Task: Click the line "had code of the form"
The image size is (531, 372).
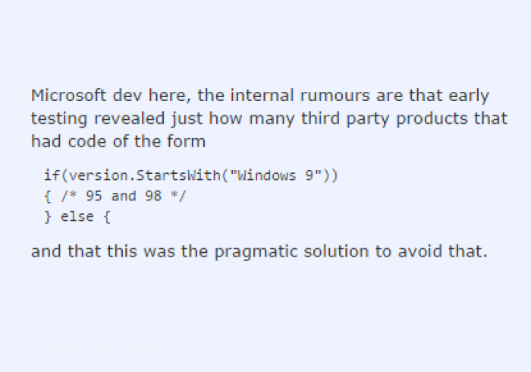Action: 118,141
